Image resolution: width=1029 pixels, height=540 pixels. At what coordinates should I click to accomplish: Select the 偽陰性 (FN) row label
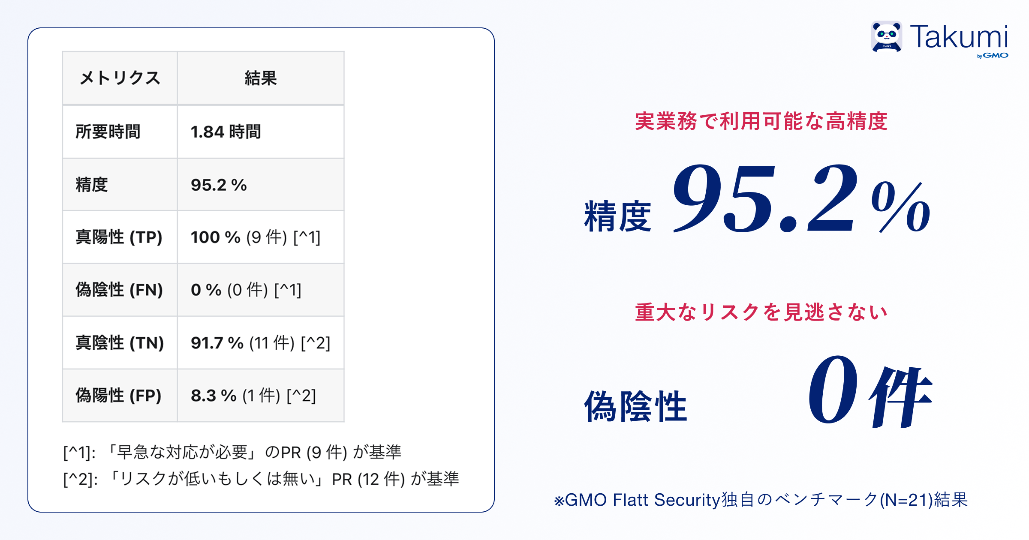119,290
